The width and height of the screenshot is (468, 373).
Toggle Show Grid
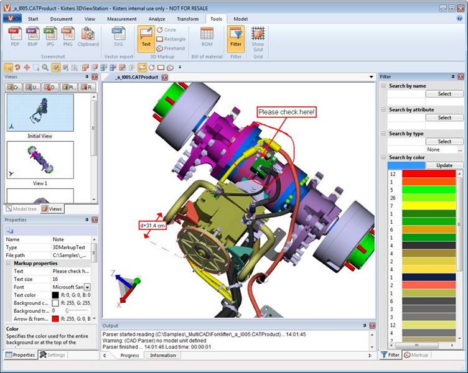pyautogui.click(x=258, y=39)
